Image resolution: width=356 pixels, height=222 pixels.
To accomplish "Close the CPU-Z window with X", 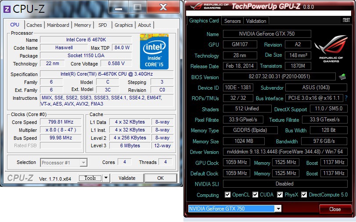I will click(163, 7).
